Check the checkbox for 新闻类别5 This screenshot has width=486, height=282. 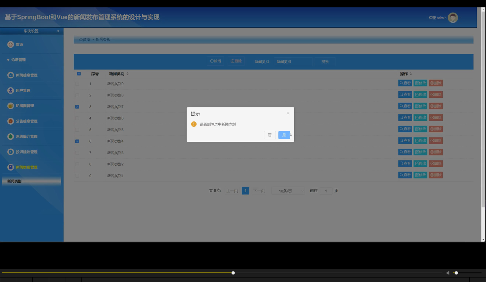click(x=77, y=129)
